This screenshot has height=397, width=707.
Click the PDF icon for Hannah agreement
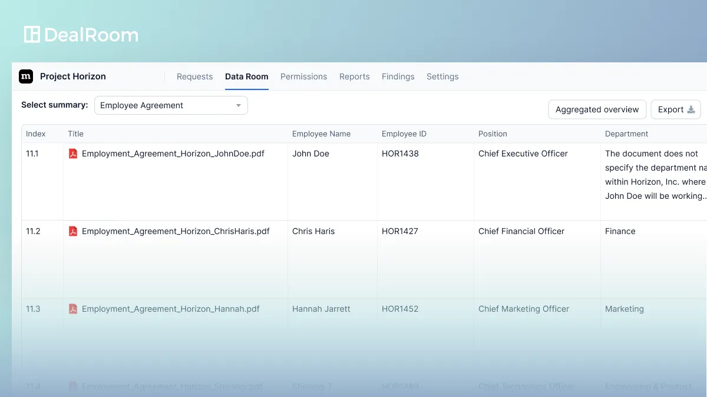(73, 309)
